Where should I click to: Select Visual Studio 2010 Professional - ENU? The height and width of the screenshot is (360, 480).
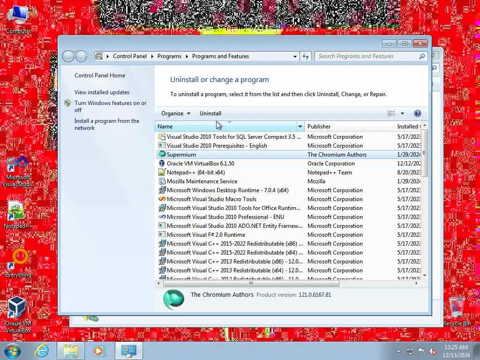[x=225, y=217]
